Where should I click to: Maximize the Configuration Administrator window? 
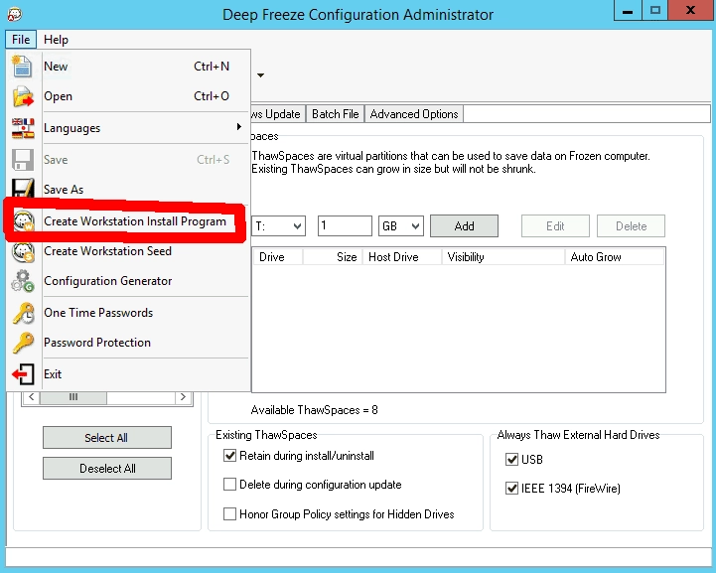coord(655,11)
